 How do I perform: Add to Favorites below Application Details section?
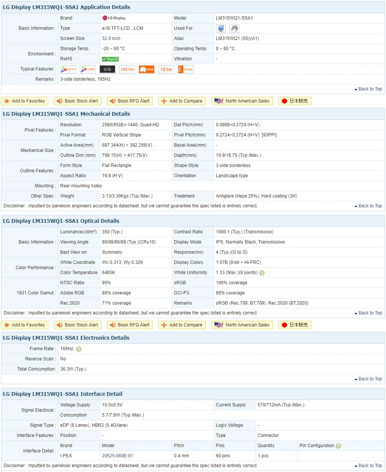[25, 101]
